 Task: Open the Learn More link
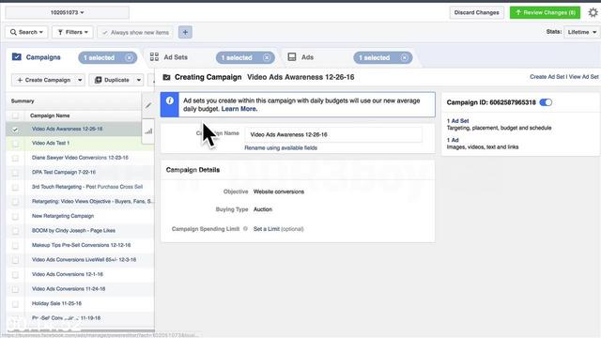click(x=239, y=109)
